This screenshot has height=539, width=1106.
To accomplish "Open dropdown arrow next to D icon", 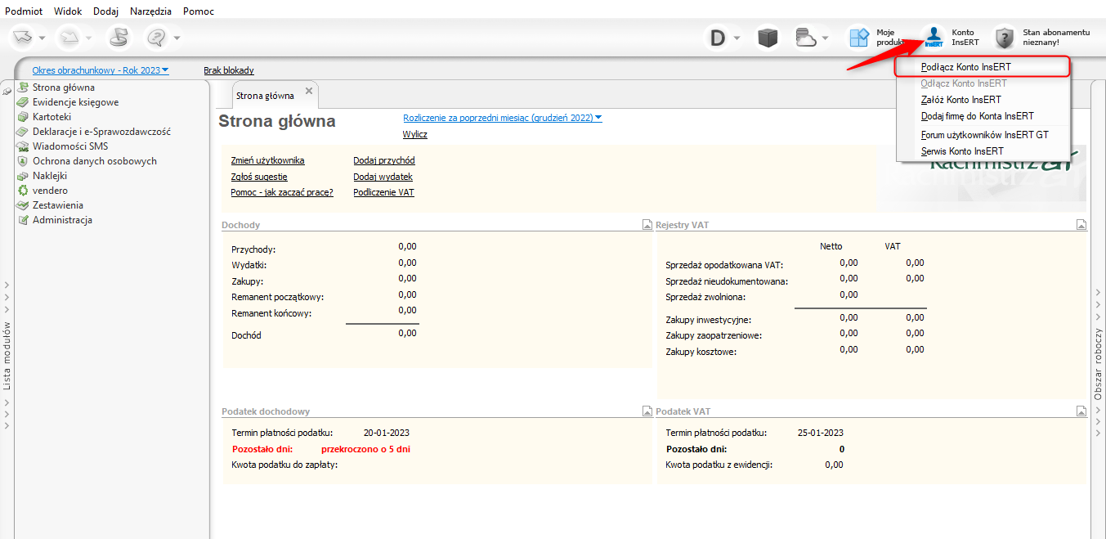I will click(737, 38).
